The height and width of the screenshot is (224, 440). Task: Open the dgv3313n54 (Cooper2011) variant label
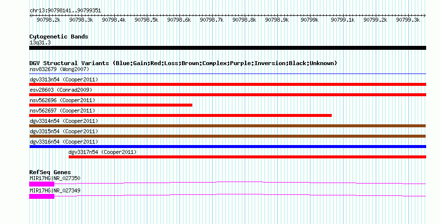click(64, 79)
